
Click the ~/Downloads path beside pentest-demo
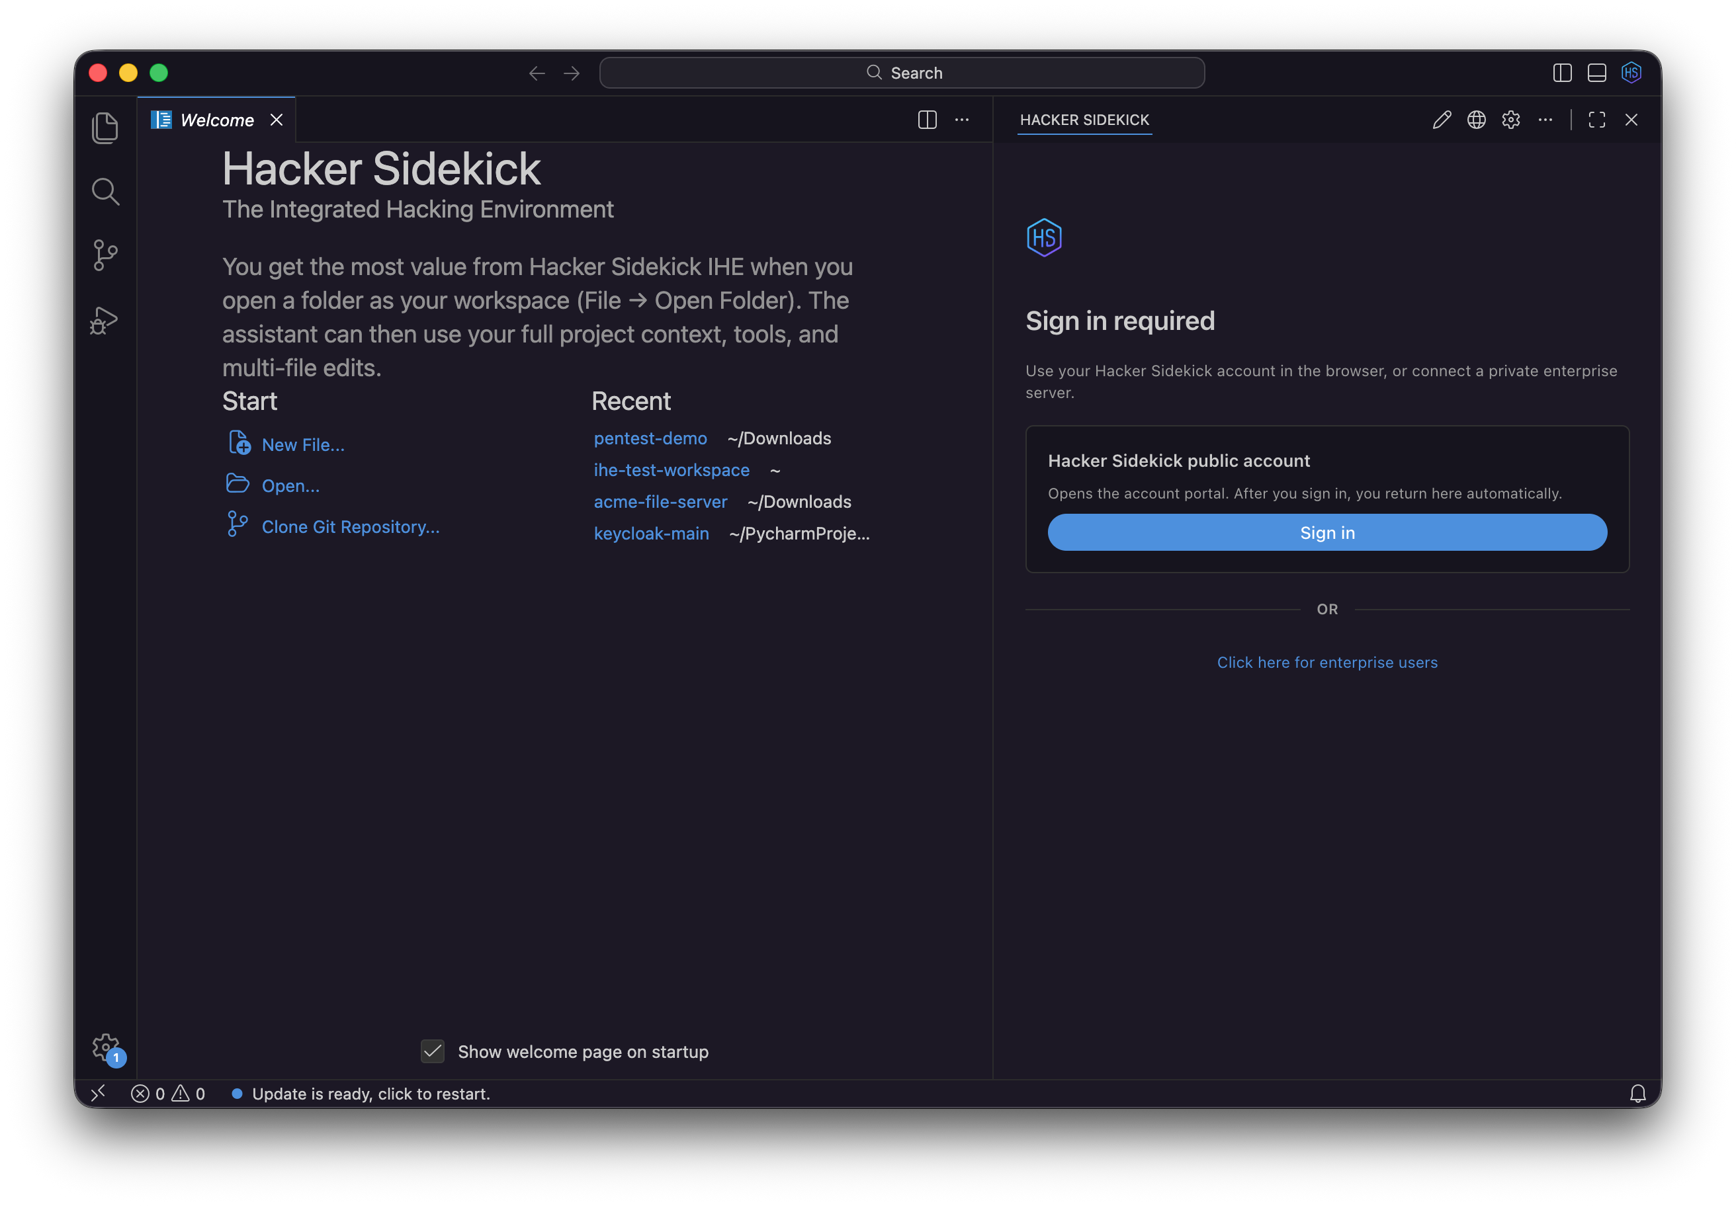(779, 438)
